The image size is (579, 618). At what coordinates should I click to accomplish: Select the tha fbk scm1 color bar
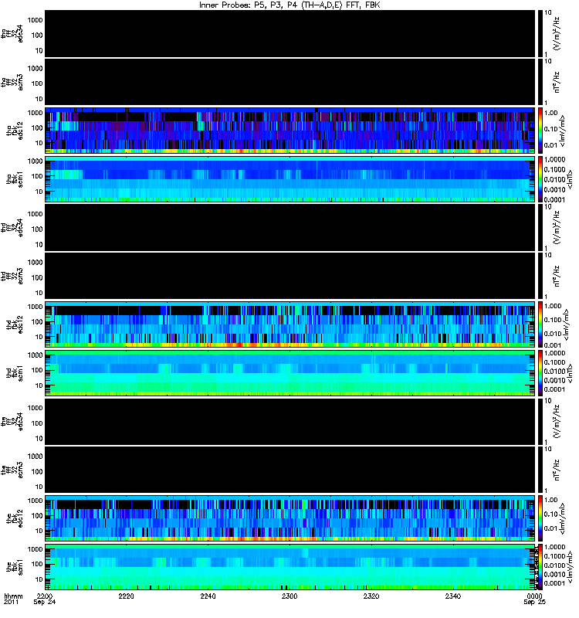[541, 179]
